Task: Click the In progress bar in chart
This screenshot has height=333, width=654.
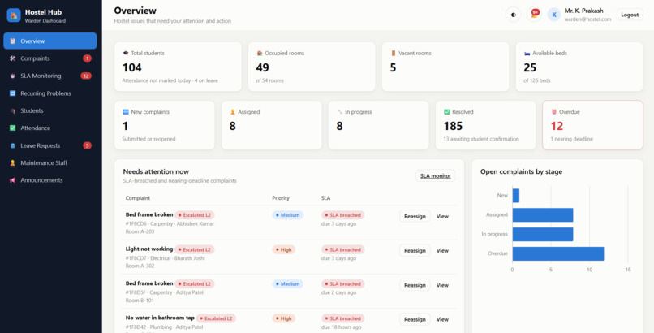Action: click(x=543, y=234)
